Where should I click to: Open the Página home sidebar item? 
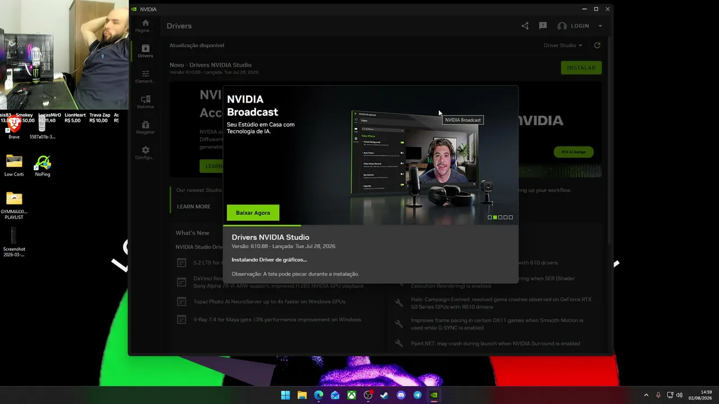tap(145, 25)
